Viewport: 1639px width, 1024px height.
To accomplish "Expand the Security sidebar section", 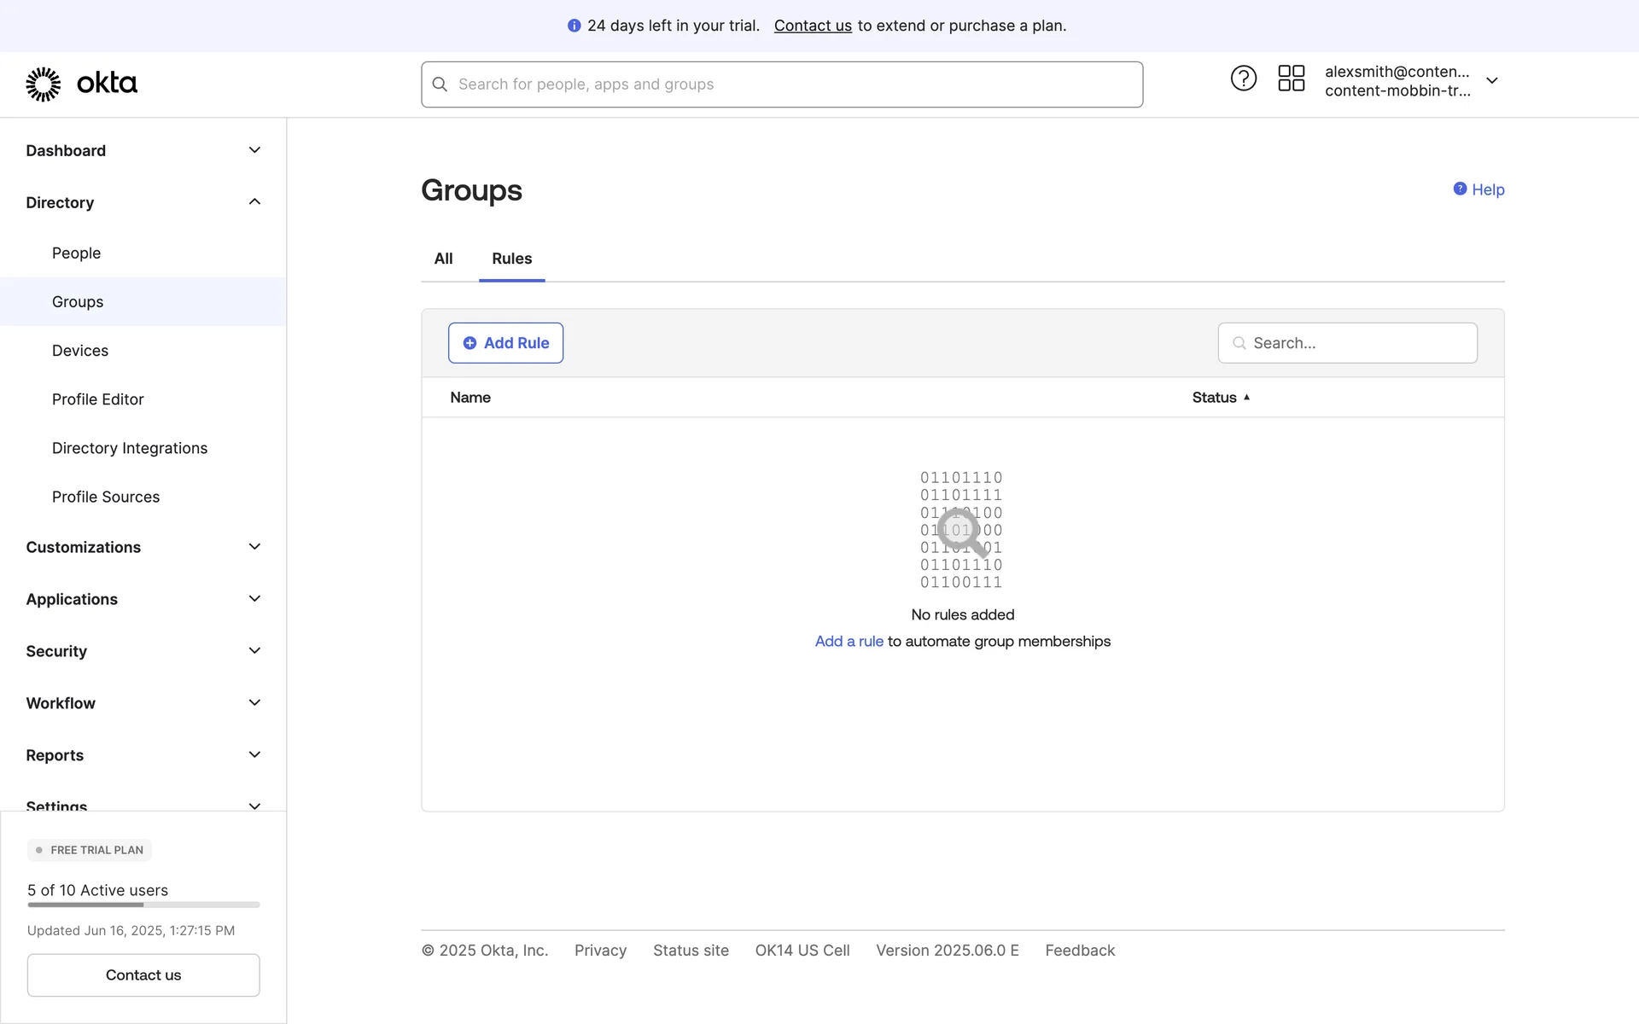I will tap(254, 651).
